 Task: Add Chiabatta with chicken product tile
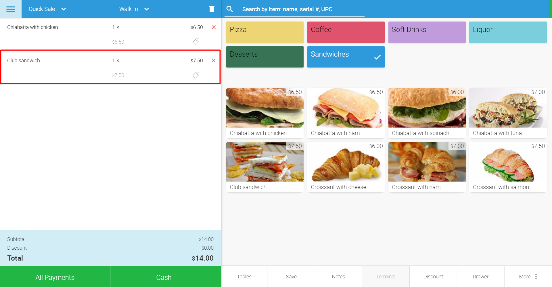point(265,113)
